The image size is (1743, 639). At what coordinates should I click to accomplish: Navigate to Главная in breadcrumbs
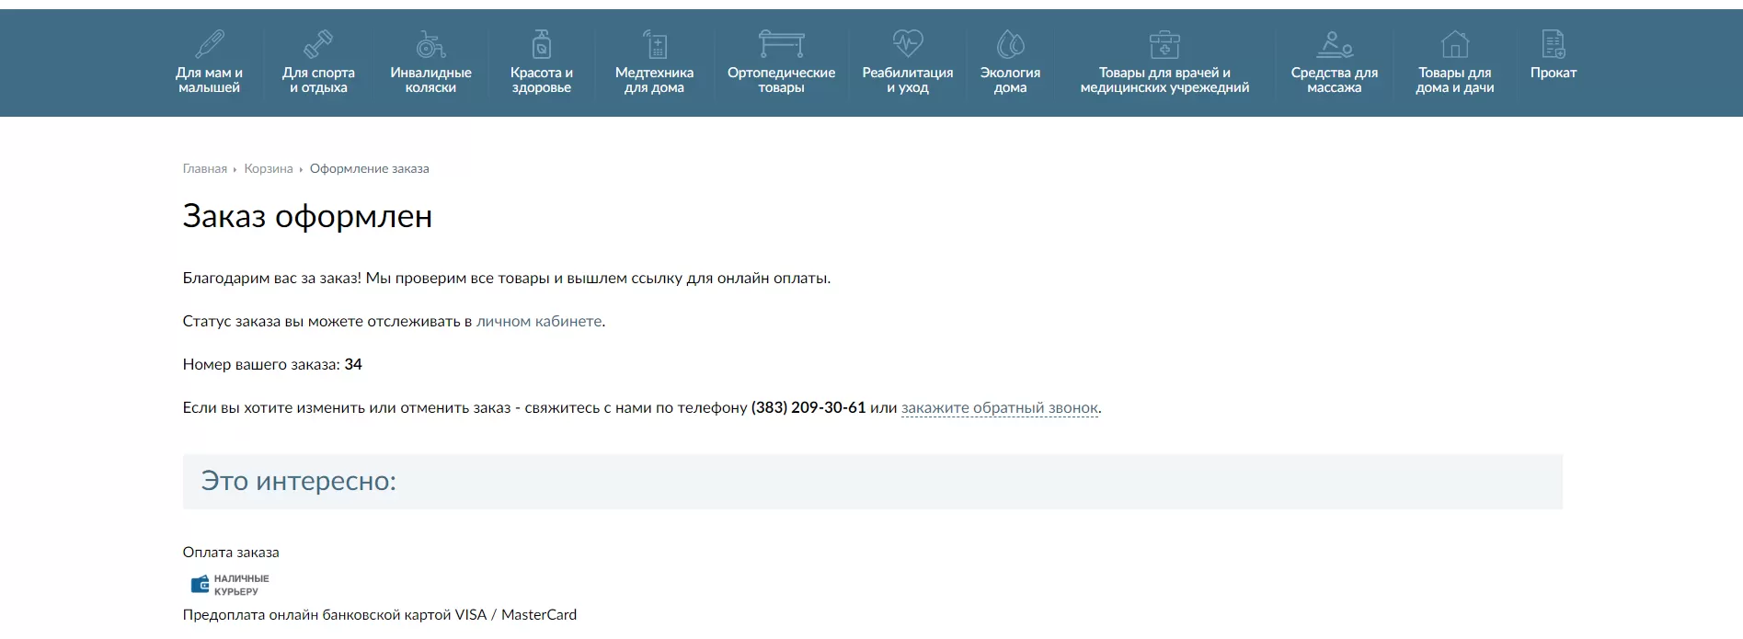(204, 169)
